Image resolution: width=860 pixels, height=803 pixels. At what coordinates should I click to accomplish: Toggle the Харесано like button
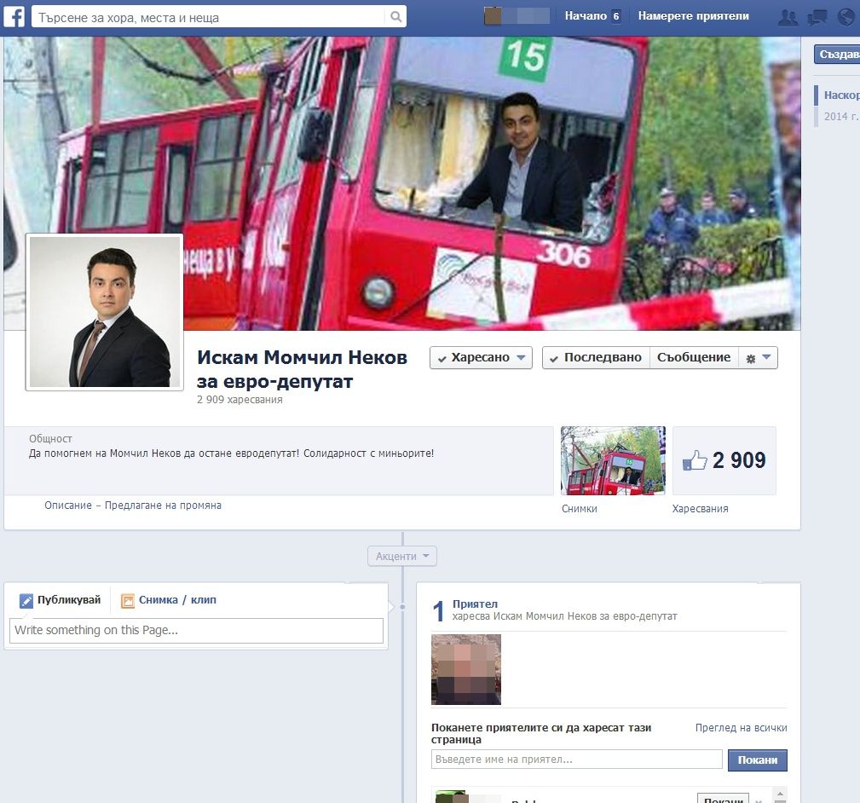tap(481, 358)
